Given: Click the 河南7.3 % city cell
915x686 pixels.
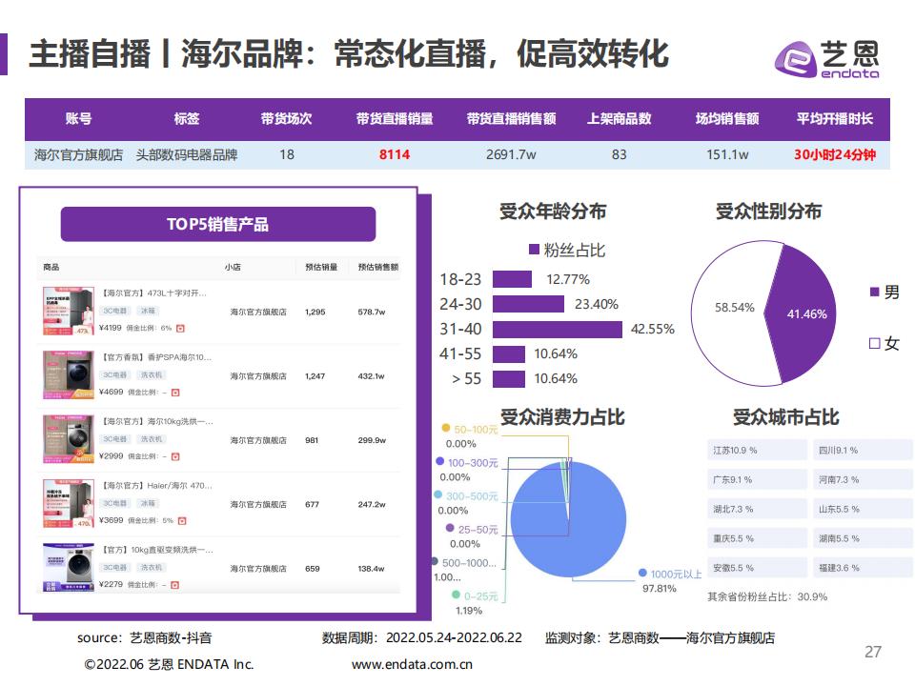Looking at the screenshot, I should click(863, 479).
